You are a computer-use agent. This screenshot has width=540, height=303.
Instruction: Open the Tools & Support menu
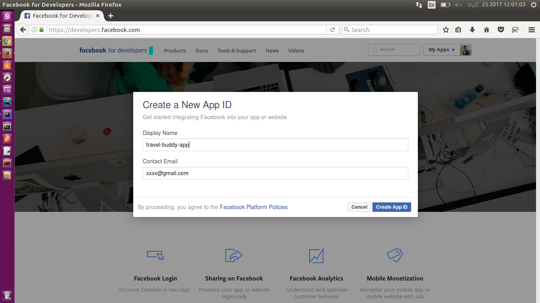(237, 50)
